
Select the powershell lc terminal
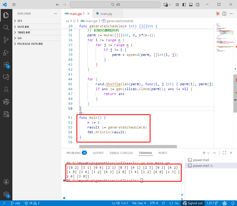pos(211,166)
